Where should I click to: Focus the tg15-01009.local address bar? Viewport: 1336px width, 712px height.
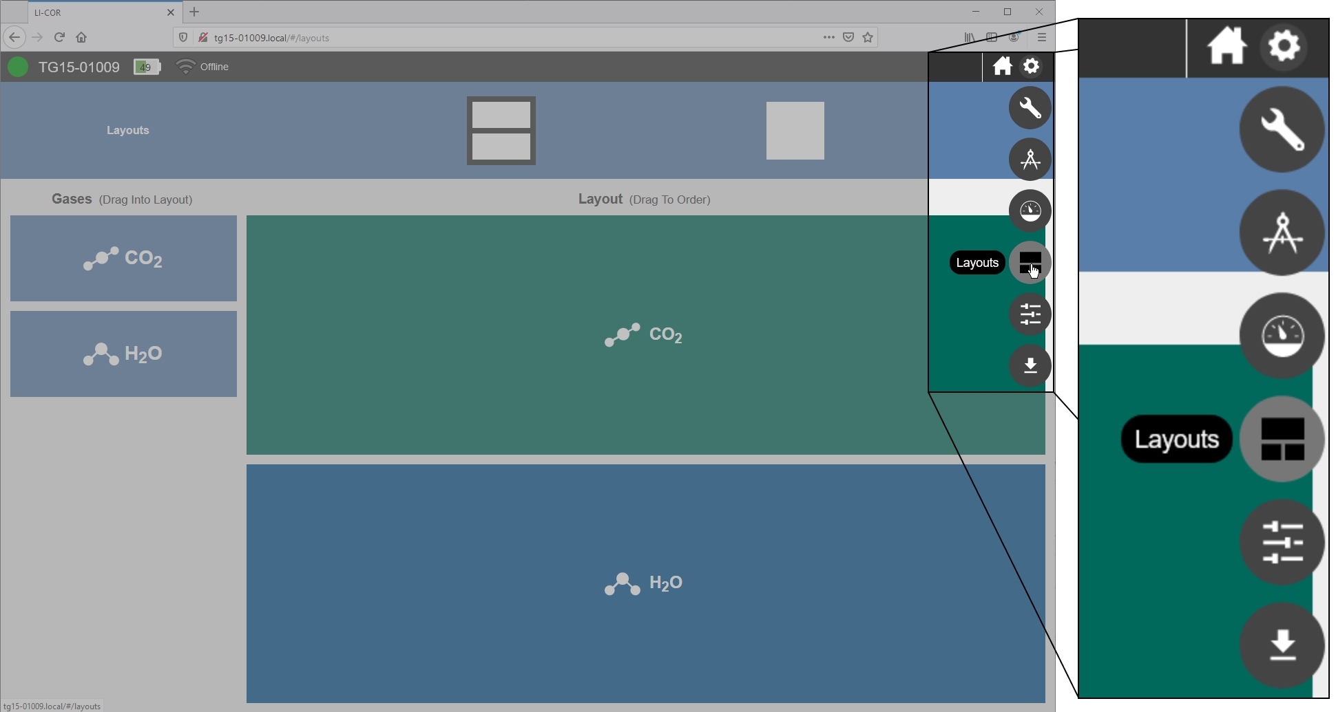pos(510,38)
